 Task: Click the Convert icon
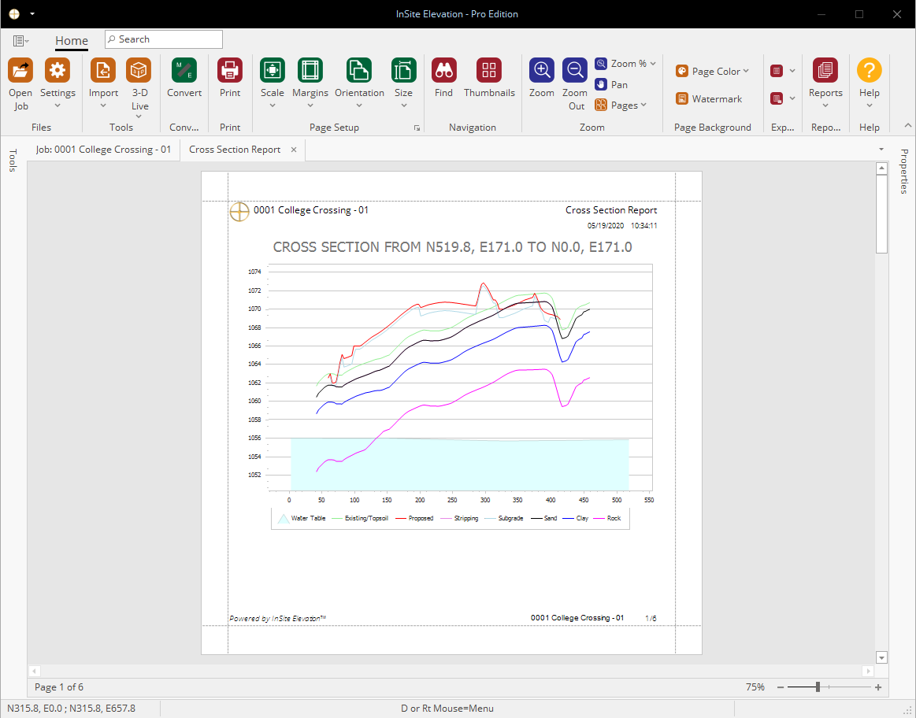184,71
